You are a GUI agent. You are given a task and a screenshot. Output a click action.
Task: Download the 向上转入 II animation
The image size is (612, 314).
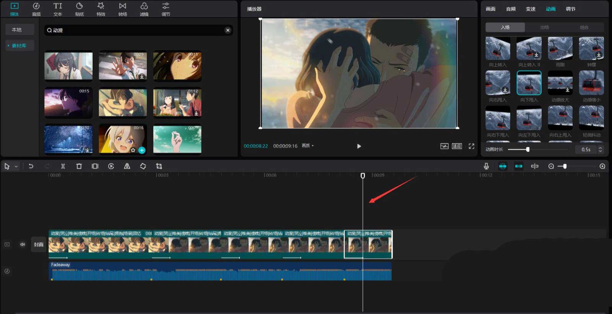tap(536, 55)
